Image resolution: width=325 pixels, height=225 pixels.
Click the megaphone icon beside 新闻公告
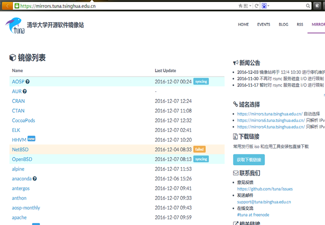click(x=235, y=62)
